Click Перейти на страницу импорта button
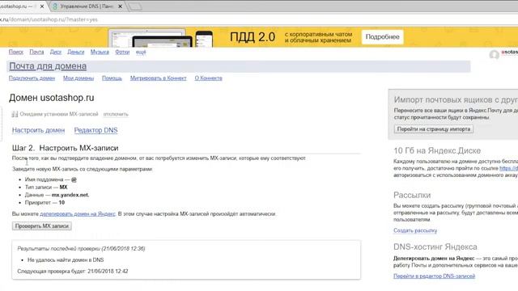The width and height of the screenshot is (518, 291). click(x=434, y=129)
